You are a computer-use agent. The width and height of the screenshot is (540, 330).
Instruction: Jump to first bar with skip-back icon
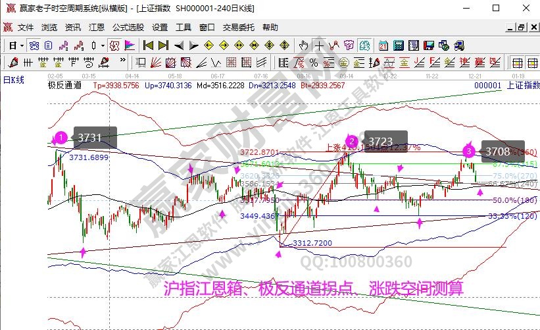click(148, 45)
